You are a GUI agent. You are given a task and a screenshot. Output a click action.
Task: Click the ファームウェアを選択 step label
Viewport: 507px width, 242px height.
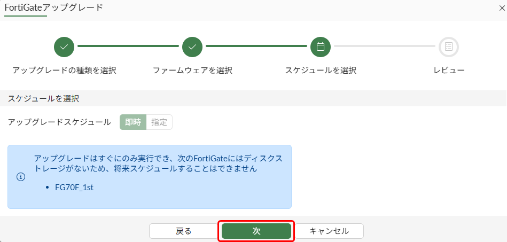pos(192,71)
